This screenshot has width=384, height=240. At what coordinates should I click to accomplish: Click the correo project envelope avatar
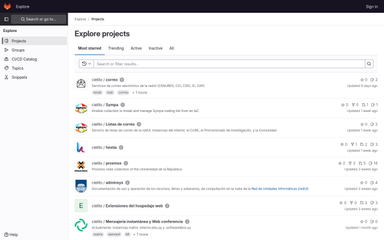(x=81, y=83)
